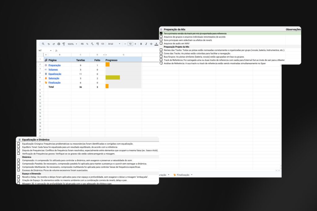317x211 pixels.
Task: Check the Equalização Cirúrgica checkbox
Action: tap(19, 144)
